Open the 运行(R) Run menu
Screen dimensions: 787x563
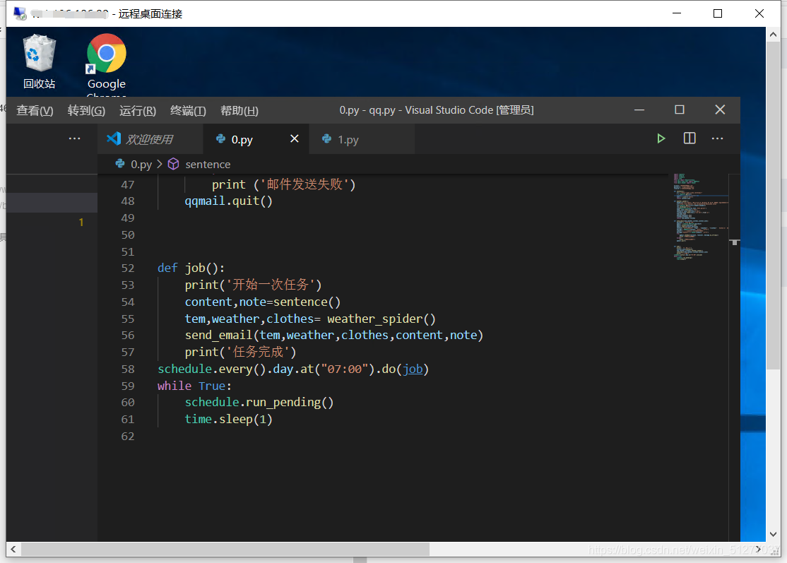(x=138, y=110)
